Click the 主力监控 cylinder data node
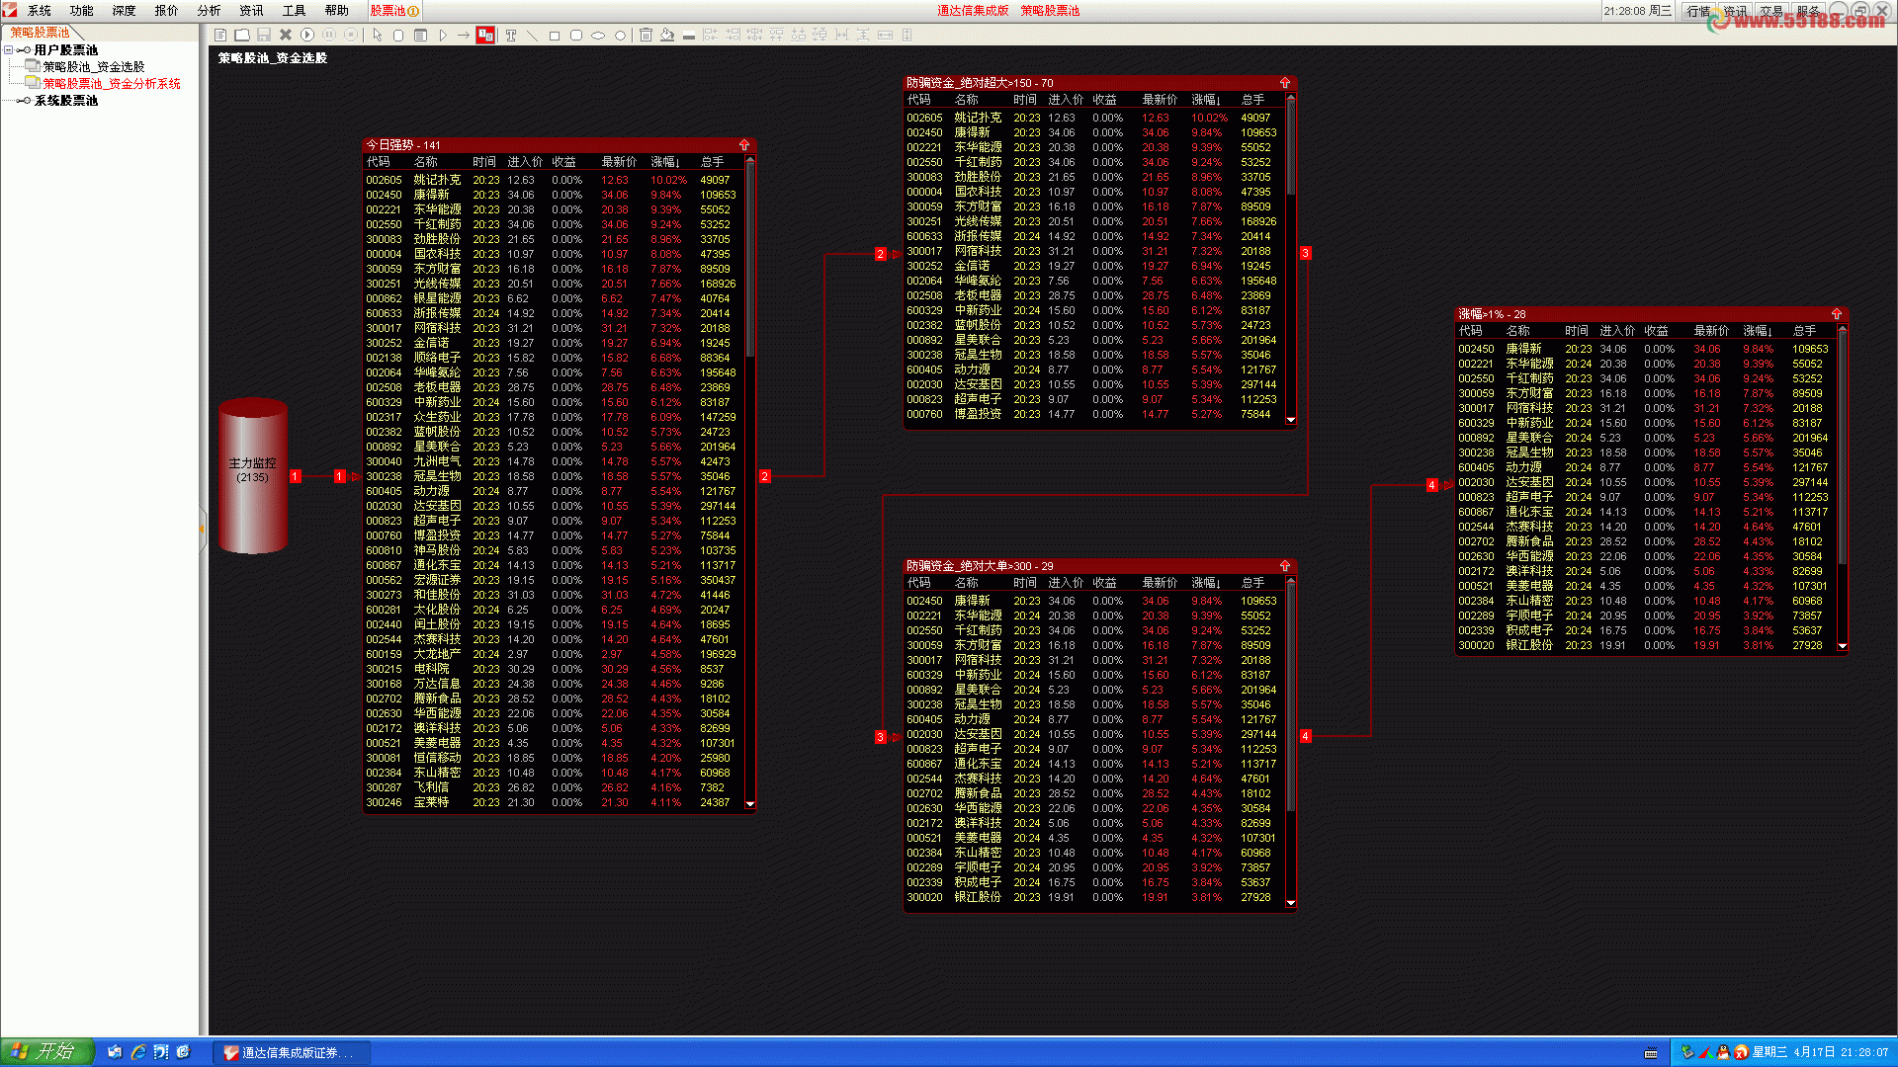The height and width of the screenshot is (1067, 1898). 253,475
